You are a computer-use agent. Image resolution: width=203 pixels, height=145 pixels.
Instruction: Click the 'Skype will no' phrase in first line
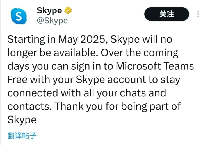(142, 39)
